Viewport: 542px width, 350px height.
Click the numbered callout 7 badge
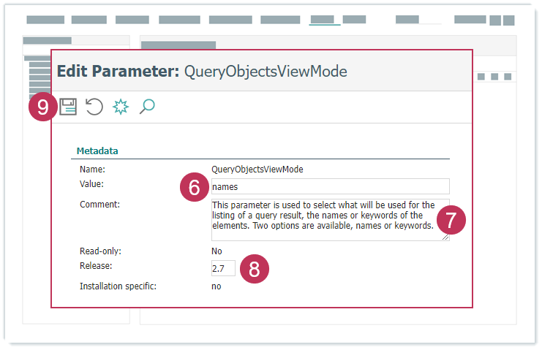tap(451, 219)
